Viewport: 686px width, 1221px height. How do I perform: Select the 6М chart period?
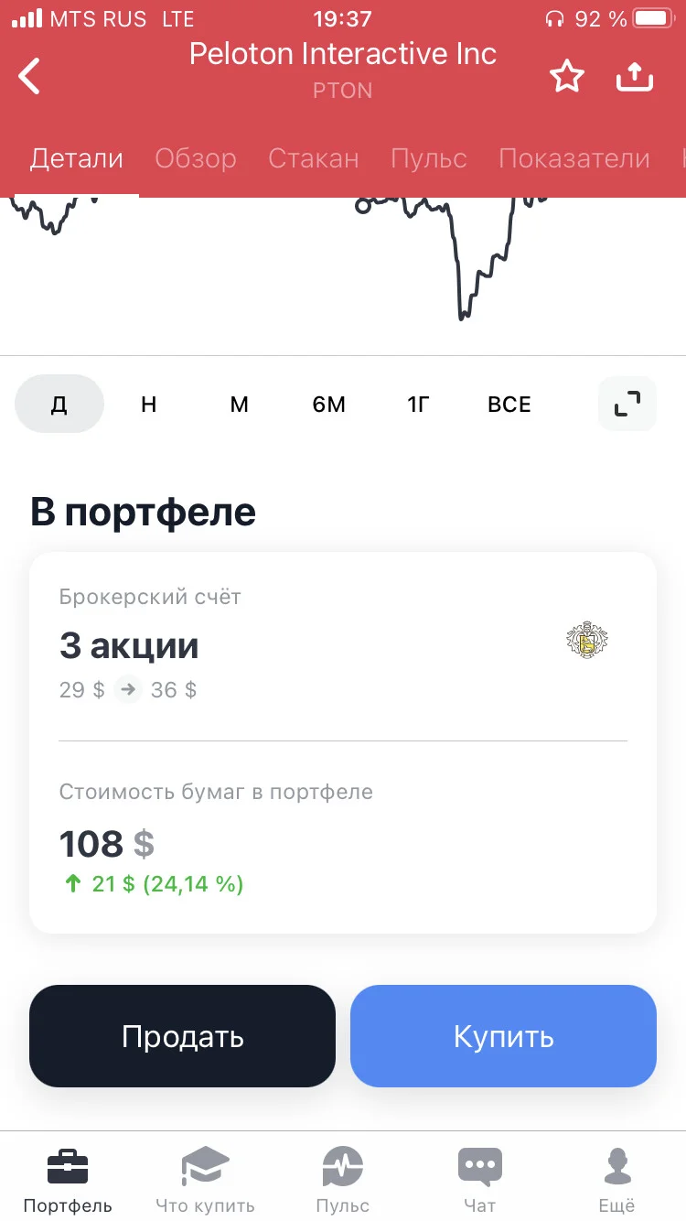point(329,404)
